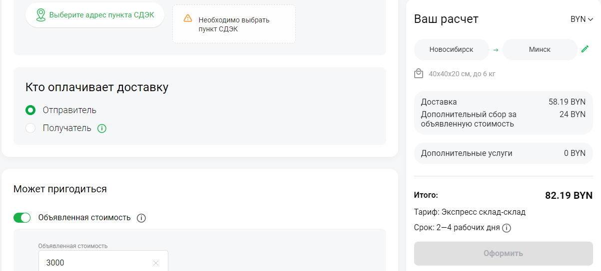Click the orange warning triangle icon
The height and width of the screenshot is (271, 601).
point(188,18)
